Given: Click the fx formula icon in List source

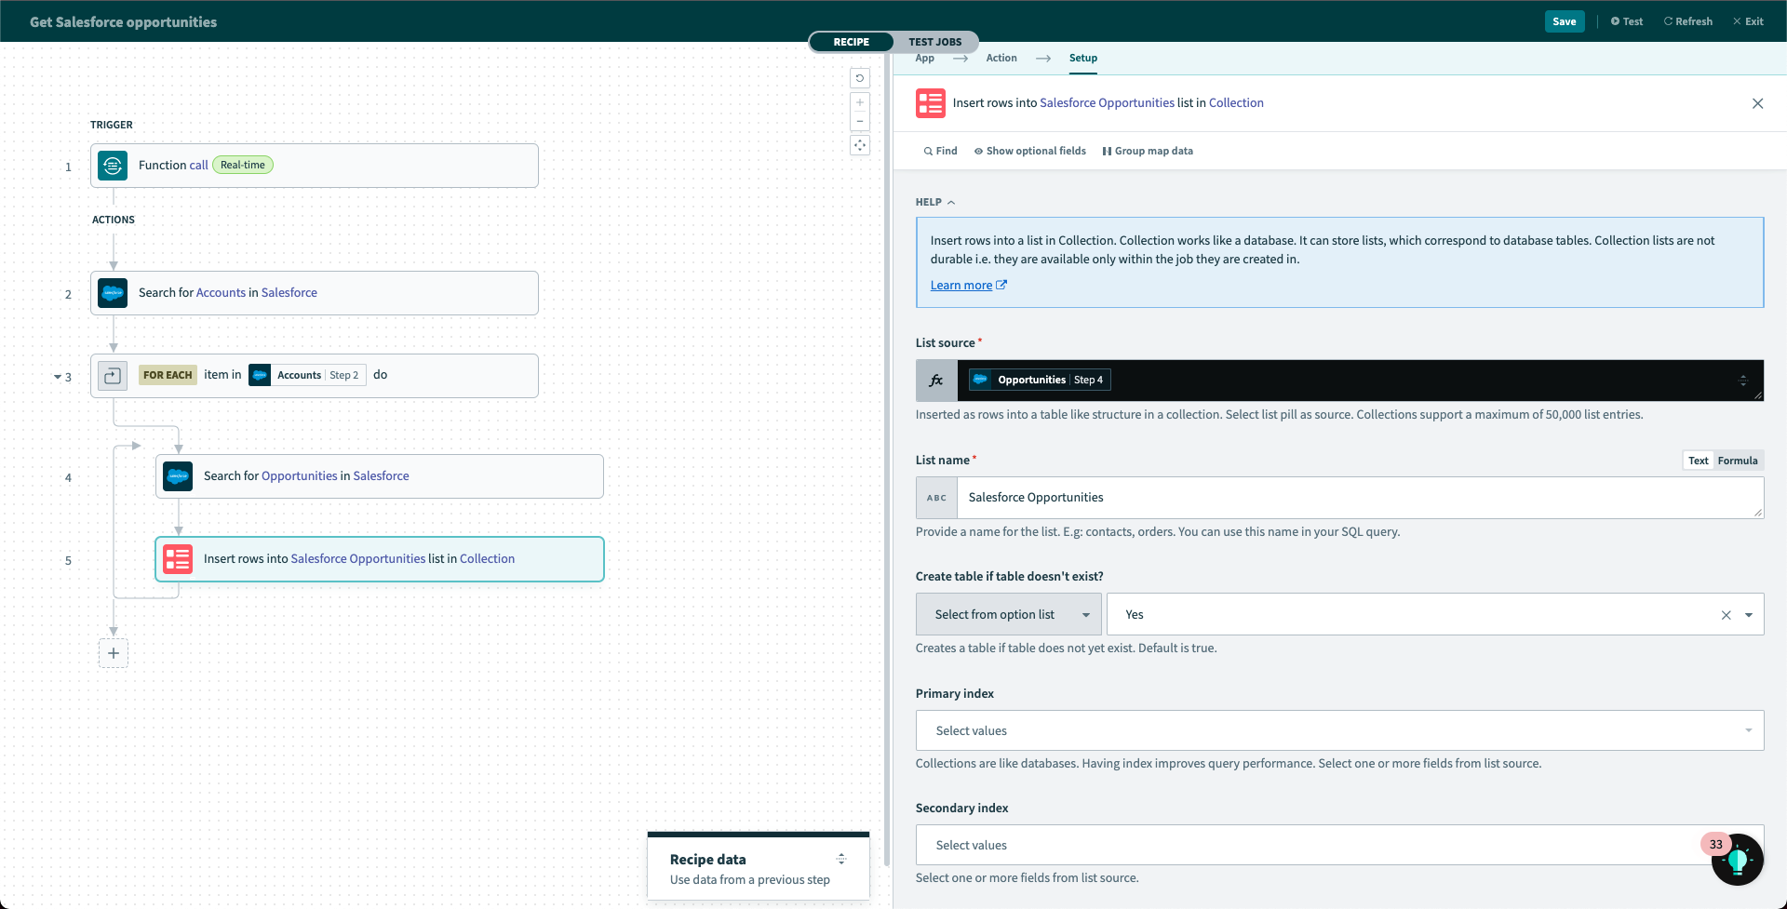Looking at the screenshot, I should point(936,381).
